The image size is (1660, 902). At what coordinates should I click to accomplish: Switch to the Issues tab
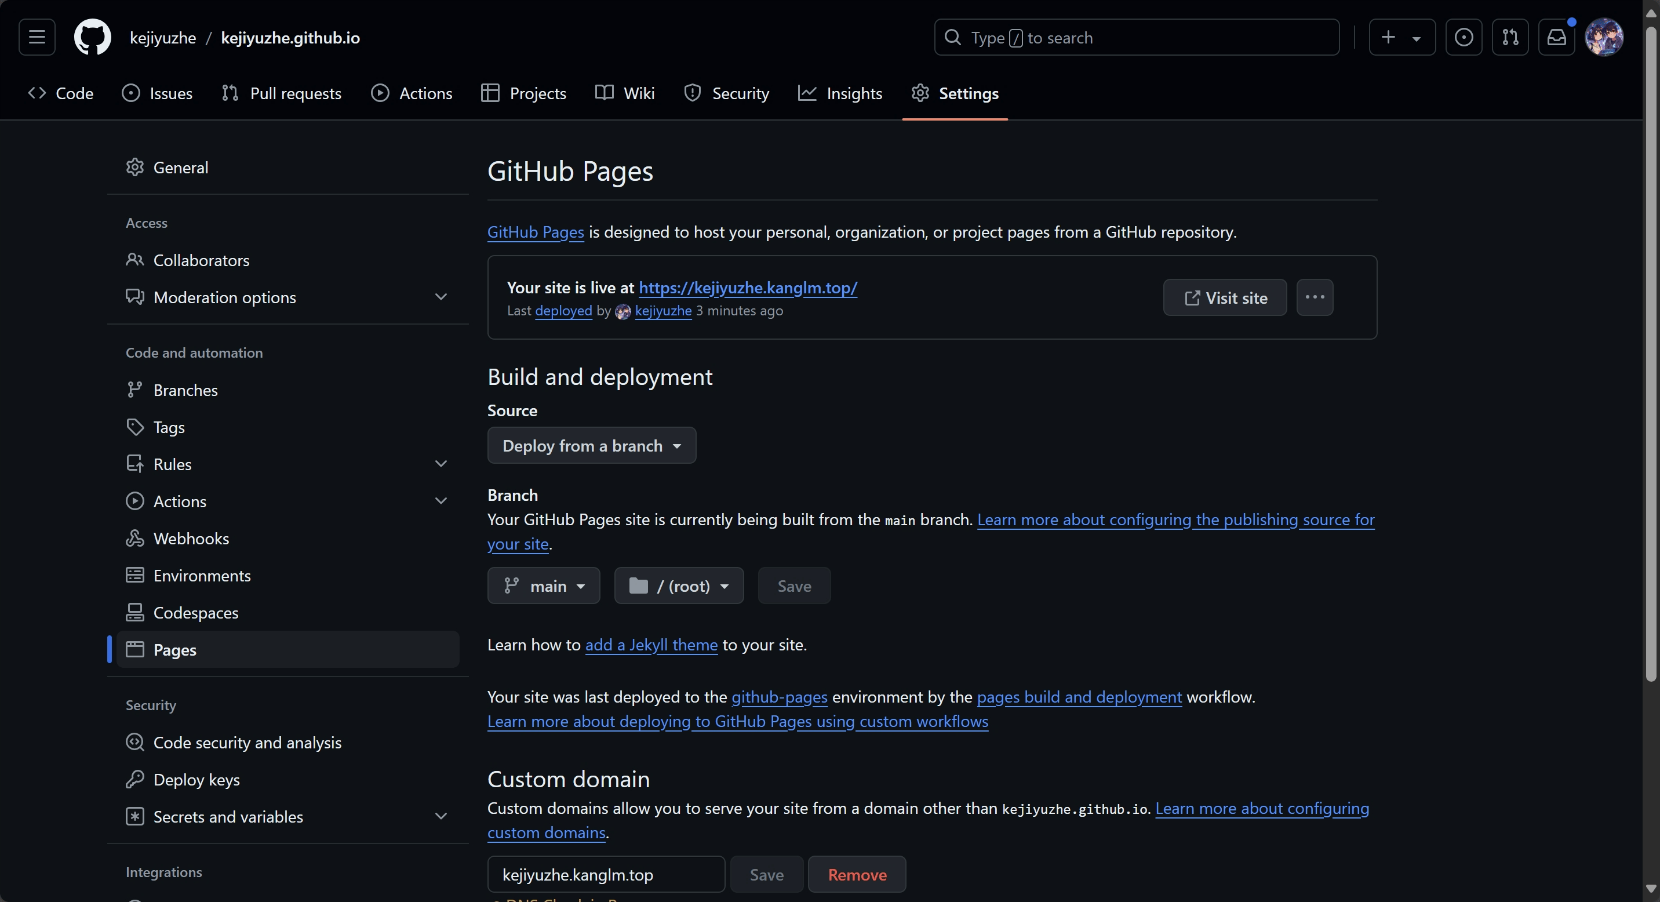point(157,93)
